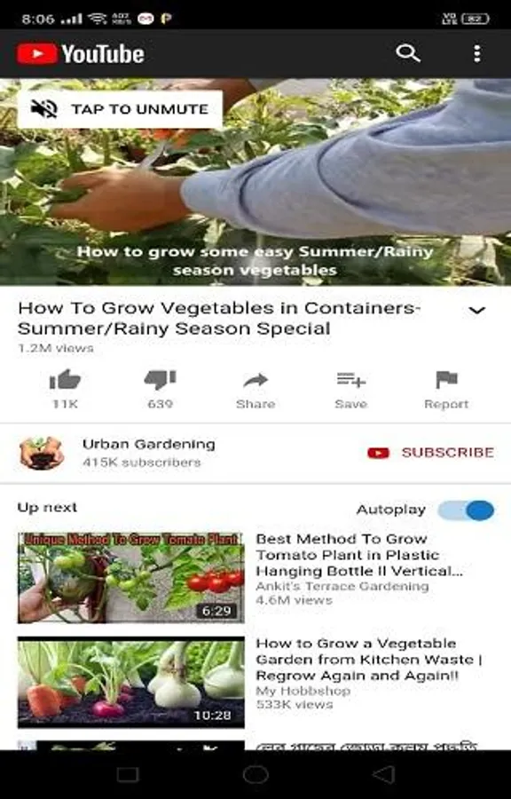
Task: Report the video with flag icon
Action: coord(446,380)
